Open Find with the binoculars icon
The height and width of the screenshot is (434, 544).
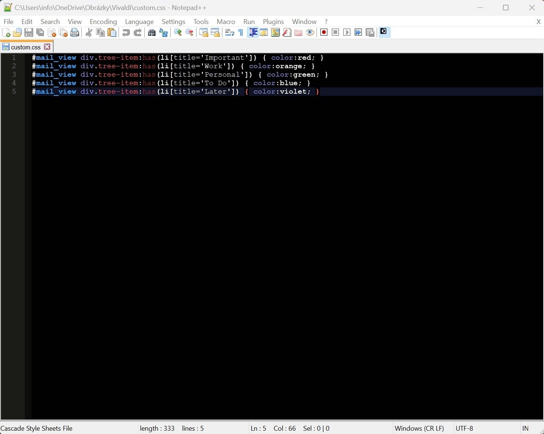coord(151,32)
